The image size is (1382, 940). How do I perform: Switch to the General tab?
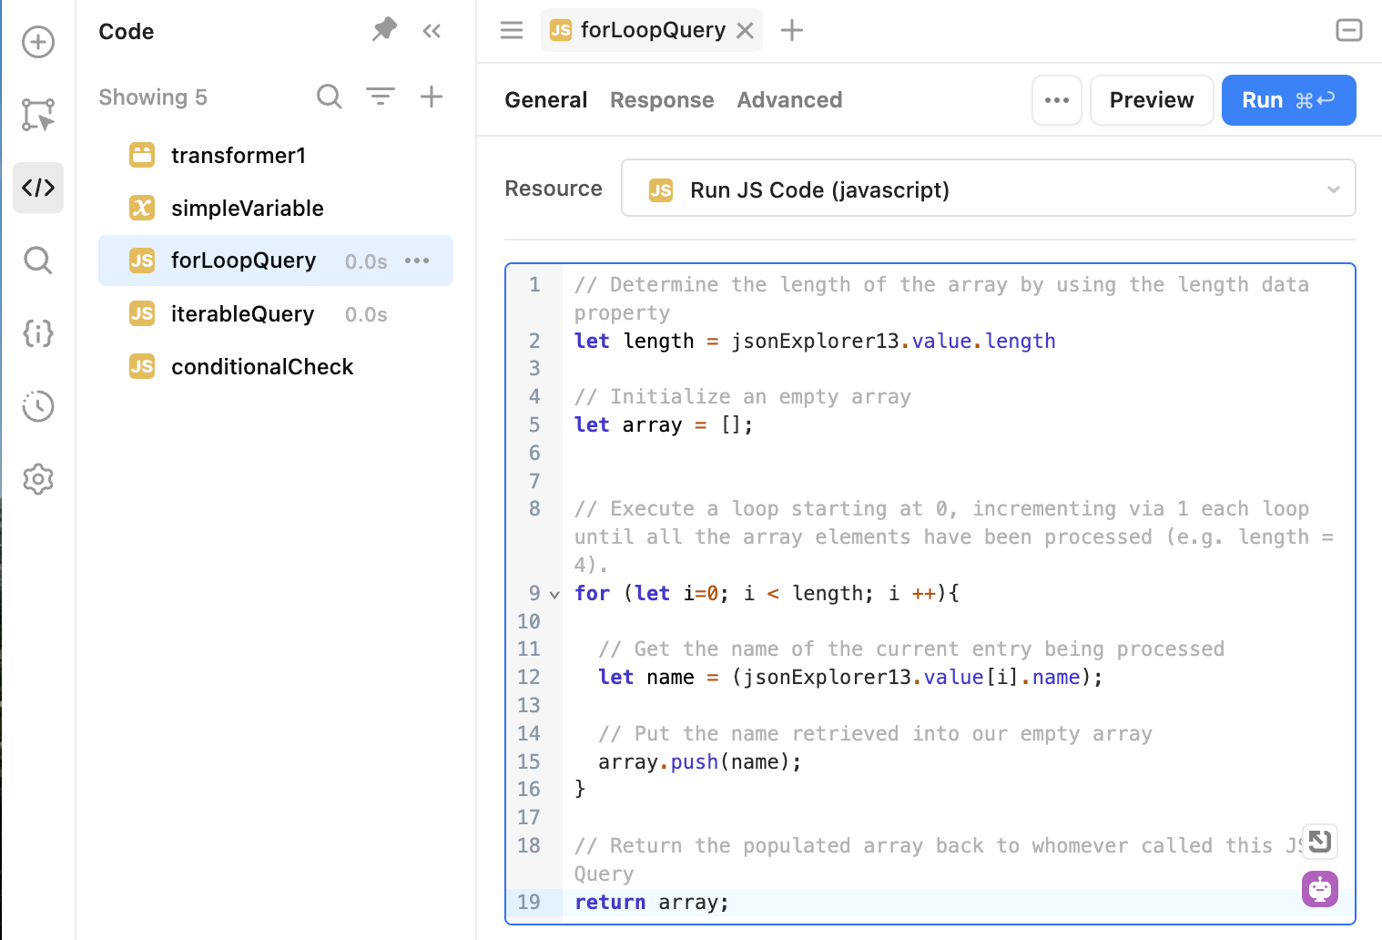546,100
